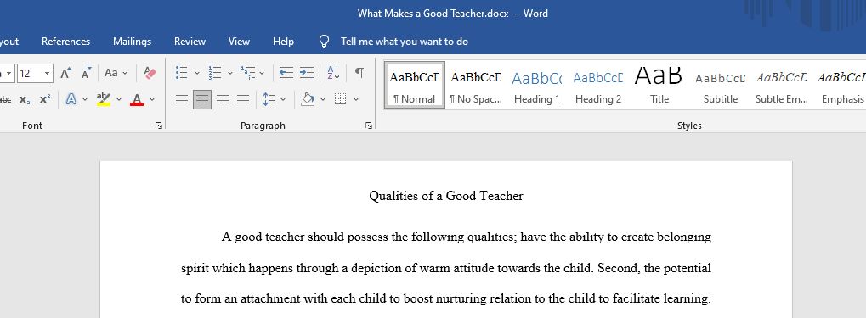This screenshot has width=866, height=318.
Task: Apply the Heading 1 style
Action: [537, 85]
